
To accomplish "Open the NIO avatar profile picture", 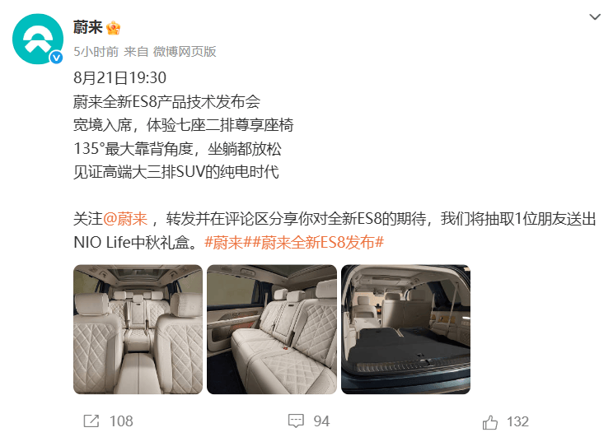I will 38,39.
